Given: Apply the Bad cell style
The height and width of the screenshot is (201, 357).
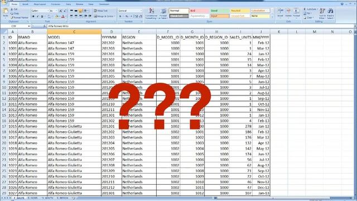Looking at the screenshot, I should (199, 11).
